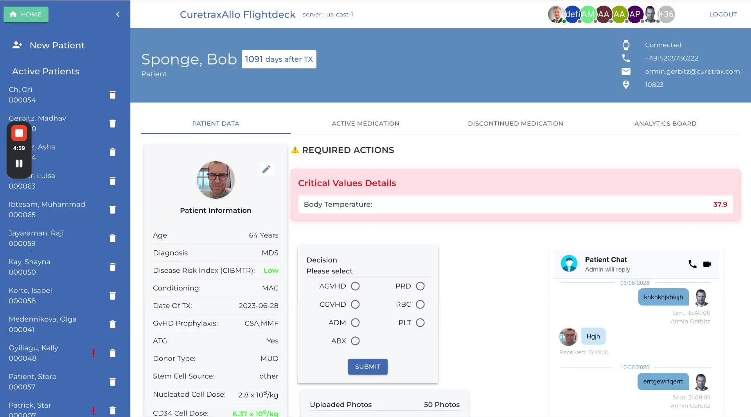Viewport: 751px width, 417px height.
Task: Open patient Ch, Ori 000054
Action: point(22,95)
